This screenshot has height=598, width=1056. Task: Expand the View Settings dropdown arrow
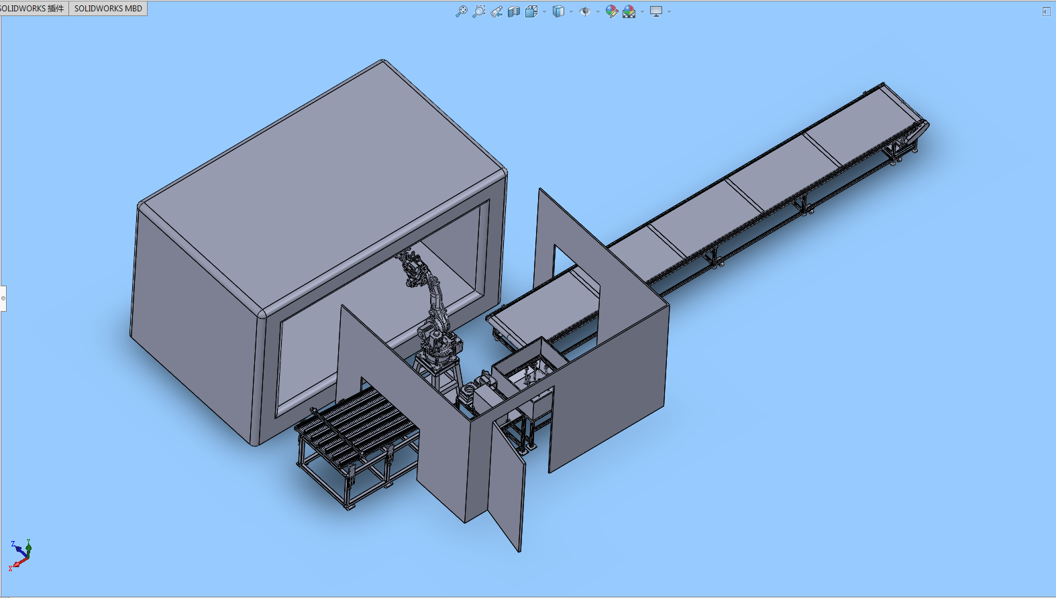point(669,11)
